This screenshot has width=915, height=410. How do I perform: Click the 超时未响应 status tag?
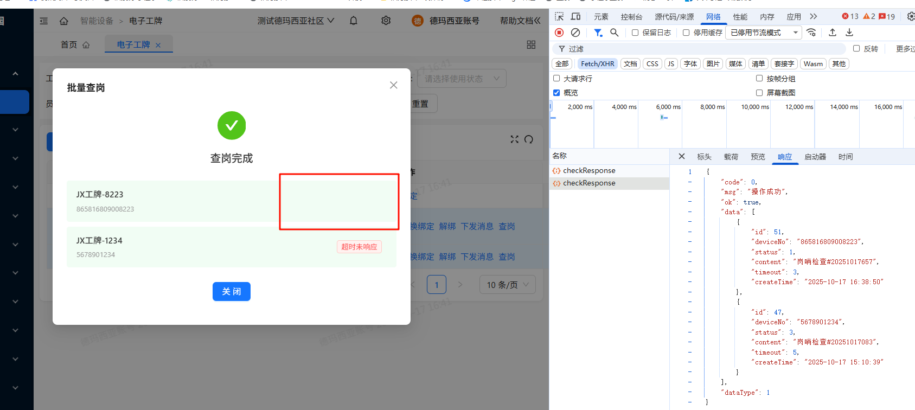359,247
